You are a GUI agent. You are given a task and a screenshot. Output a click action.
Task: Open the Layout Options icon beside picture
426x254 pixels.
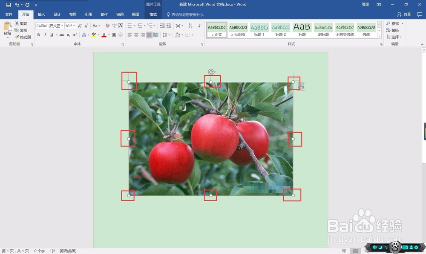tap(301, 86)
